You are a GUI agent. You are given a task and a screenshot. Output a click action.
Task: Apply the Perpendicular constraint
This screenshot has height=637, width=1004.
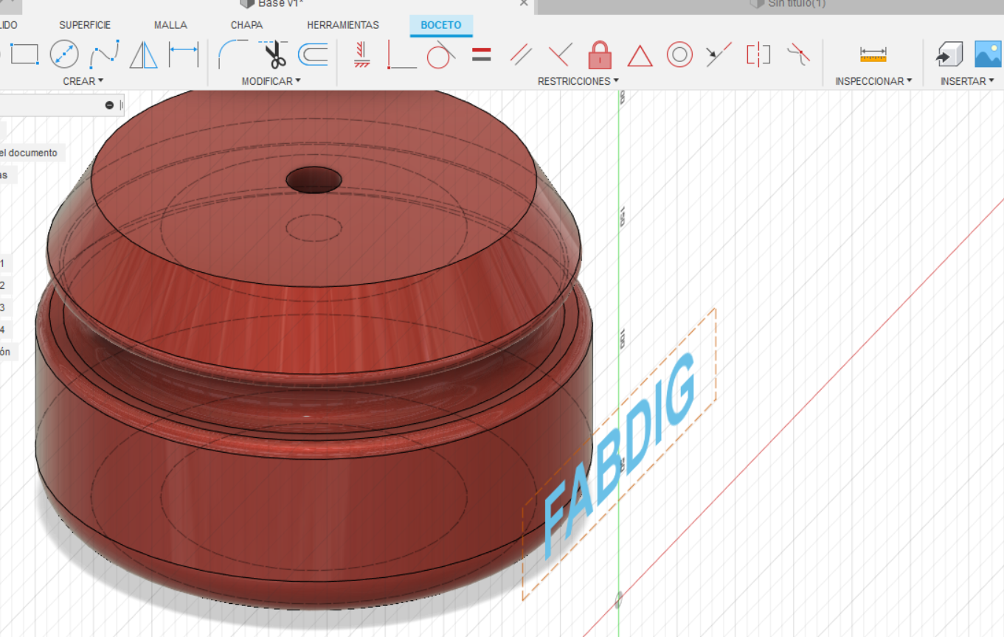(561, 55)
